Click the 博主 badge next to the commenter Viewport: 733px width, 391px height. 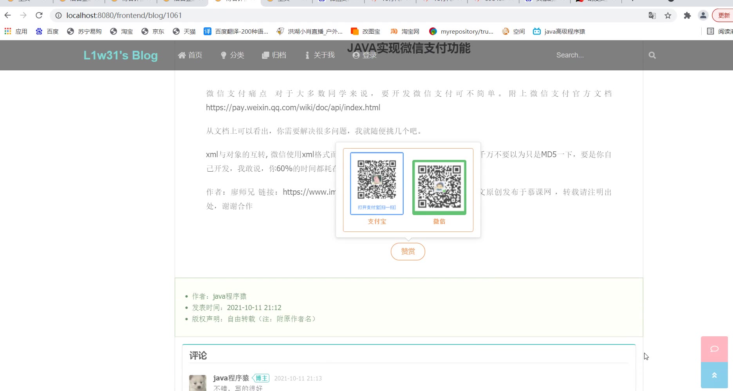click(x=261, y=378)
